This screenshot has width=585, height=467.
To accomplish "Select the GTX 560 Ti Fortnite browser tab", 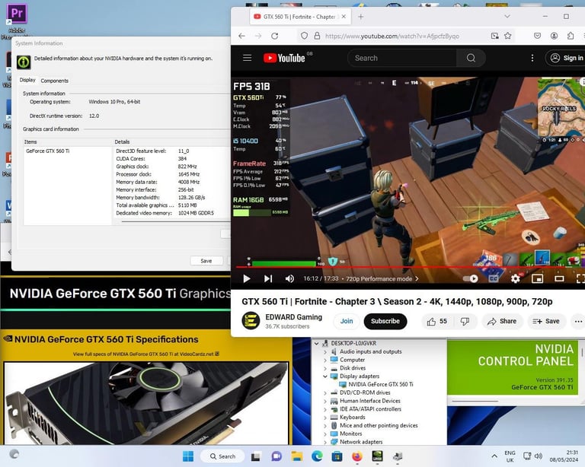I will [x=299, y=17].
